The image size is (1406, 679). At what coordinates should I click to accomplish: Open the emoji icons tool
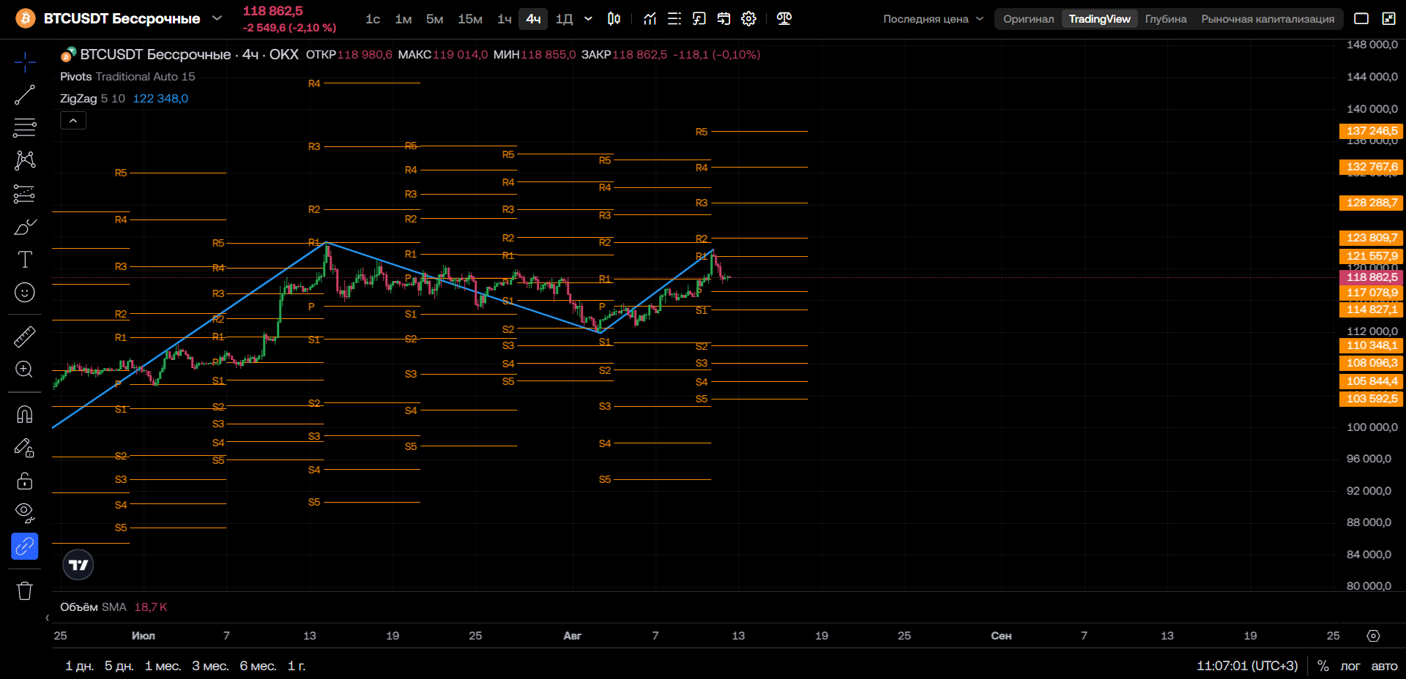point(25,293)
